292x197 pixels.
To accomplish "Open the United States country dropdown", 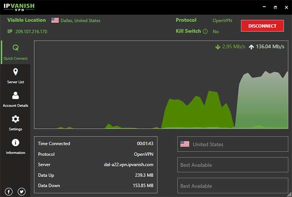I will click(233, 144).
